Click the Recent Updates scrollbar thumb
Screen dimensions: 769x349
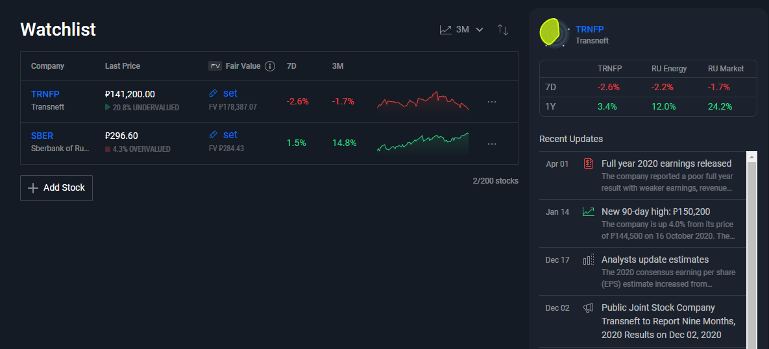pyautogui.click(x=752, y=255)
